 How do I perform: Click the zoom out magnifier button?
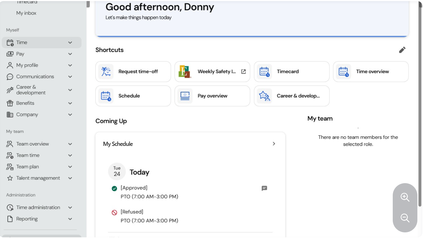coord(405,218)
